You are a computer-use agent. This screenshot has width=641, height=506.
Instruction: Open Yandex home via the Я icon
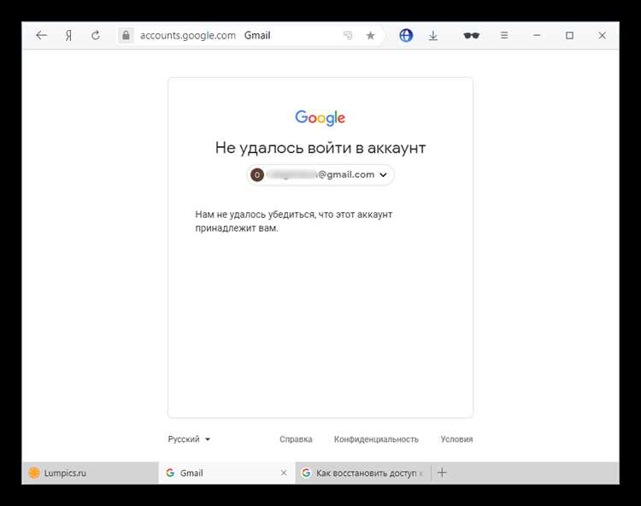(68, 36)
